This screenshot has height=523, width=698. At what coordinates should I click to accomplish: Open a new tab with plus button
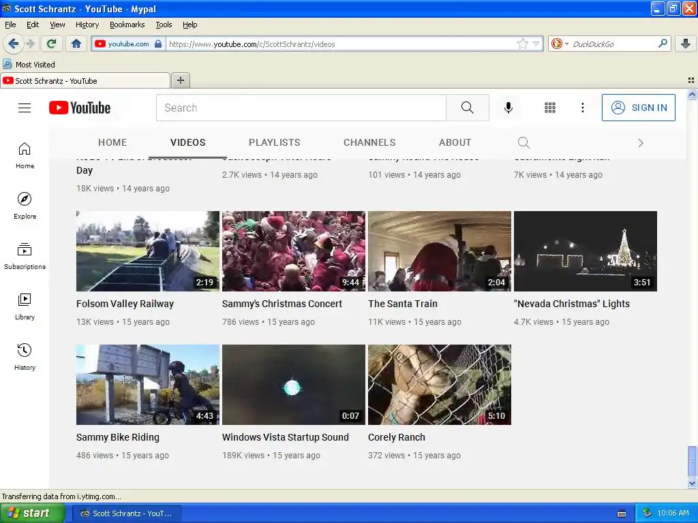(x=180, y=80)
